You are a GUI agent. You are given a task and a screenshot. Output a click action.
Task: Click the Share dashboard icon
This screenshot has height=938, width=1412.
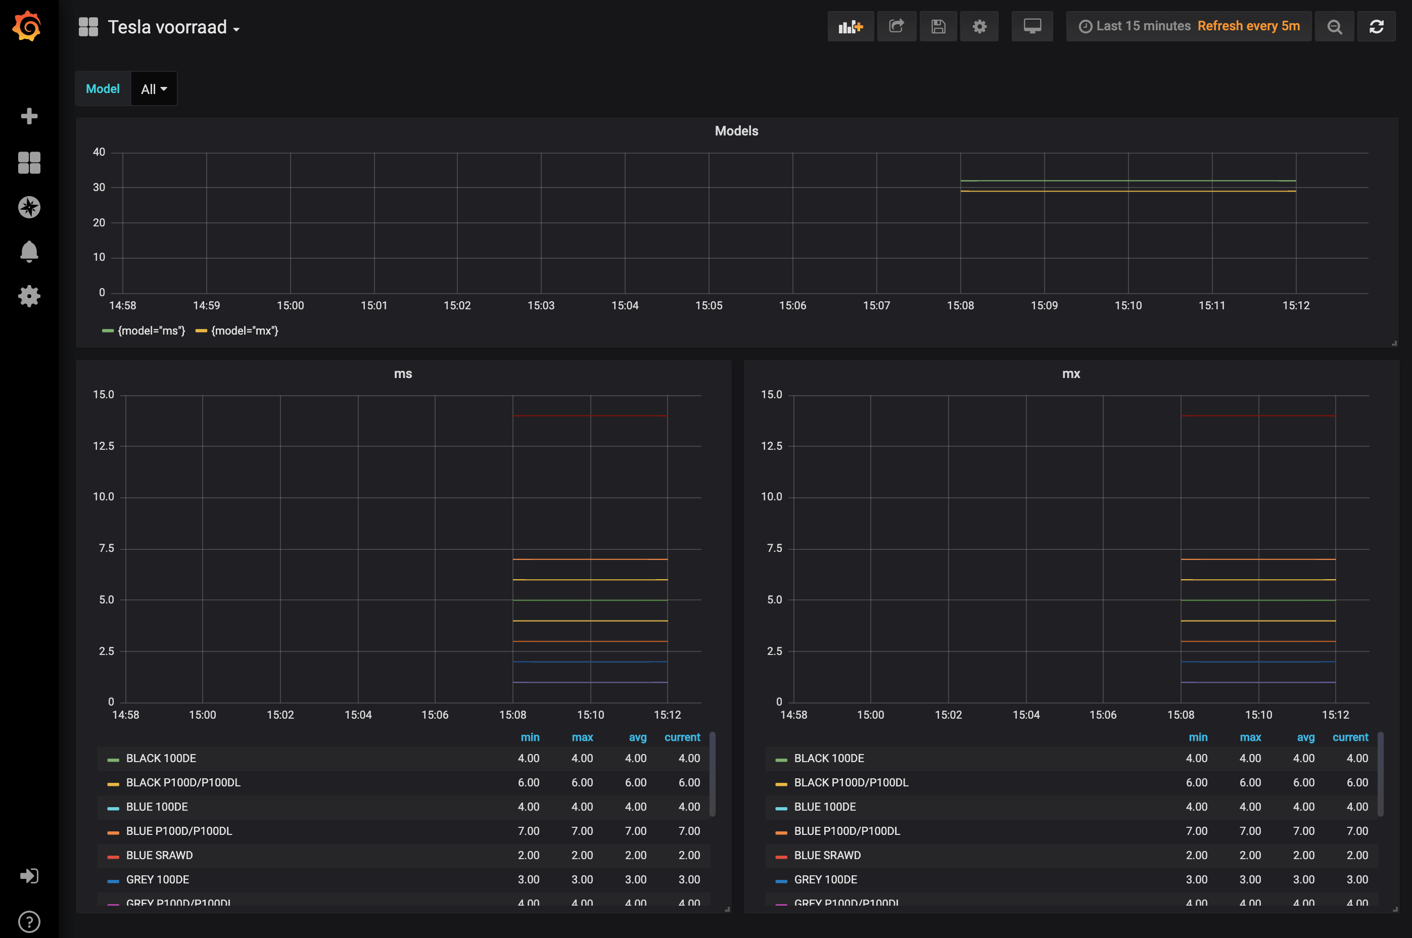coord(896,26)
